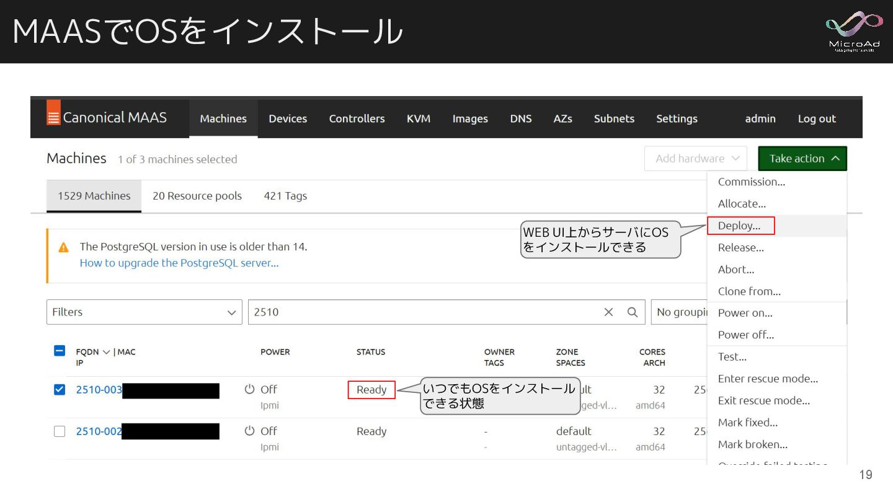Image resolution: width=893 pixels, height=502 pixels.
Task: Choose Test... from action menu
Action: 776,357
